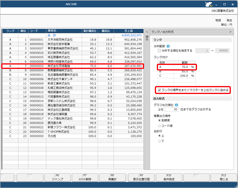Image resolution: width=238 pixels, height=188 pixels.
Task: Click the グラフ出力 上位 30 input field
Action: pyautogui.click(x=172, y=110)
